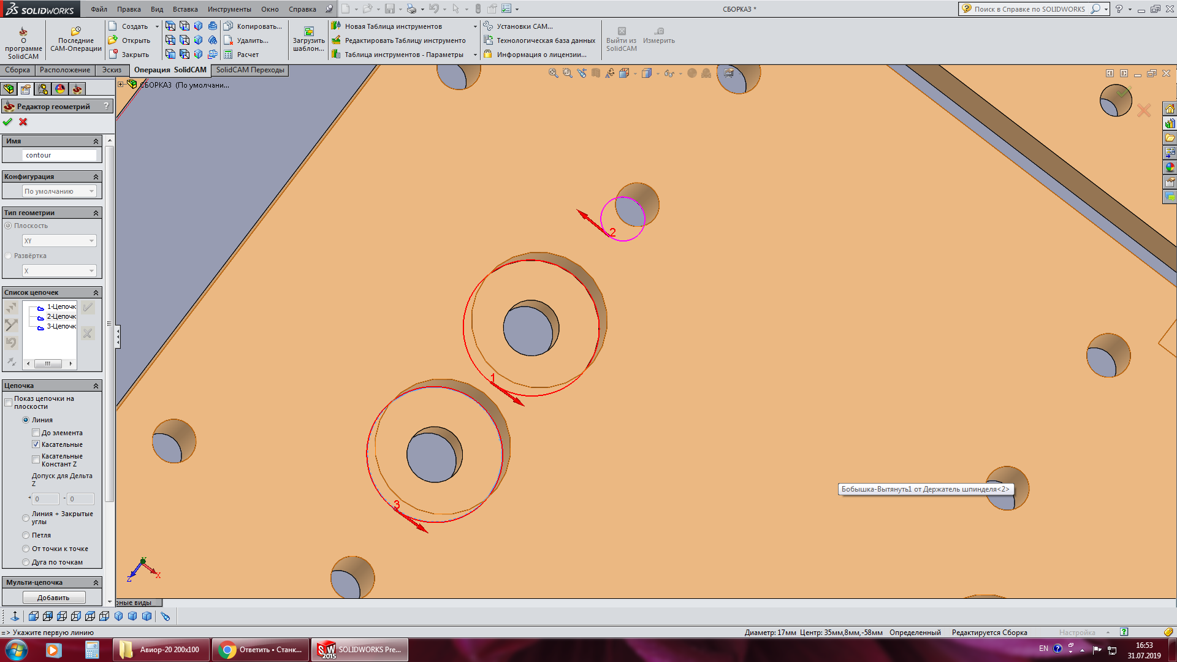The image size is (1177, 662).
Task: Uncheck the Касательные checkbox
Action: point(36,444)
